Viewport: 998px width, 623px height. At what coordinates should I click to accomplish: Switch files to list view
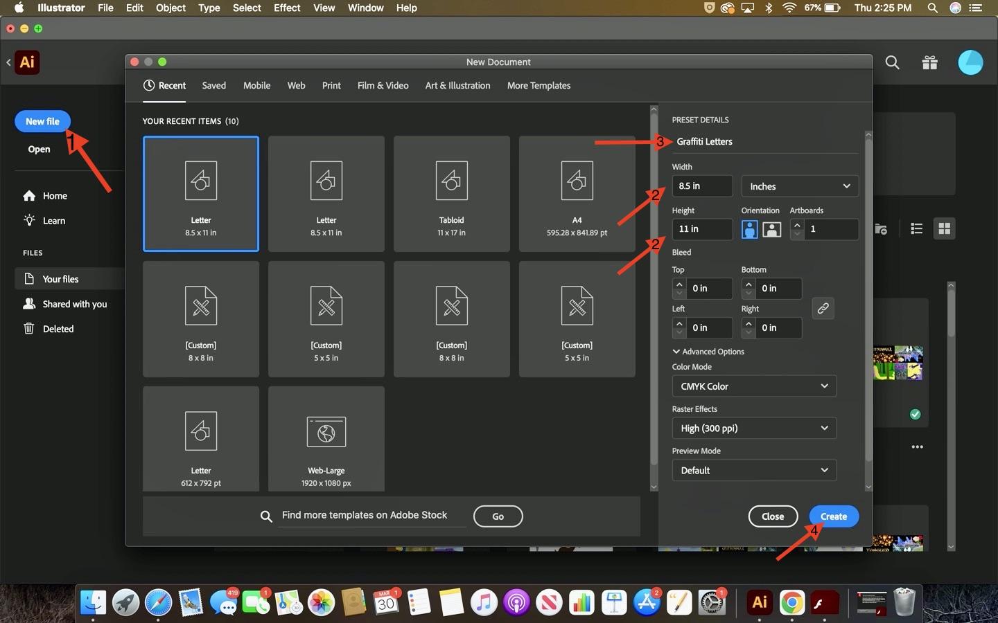(916, 228)
